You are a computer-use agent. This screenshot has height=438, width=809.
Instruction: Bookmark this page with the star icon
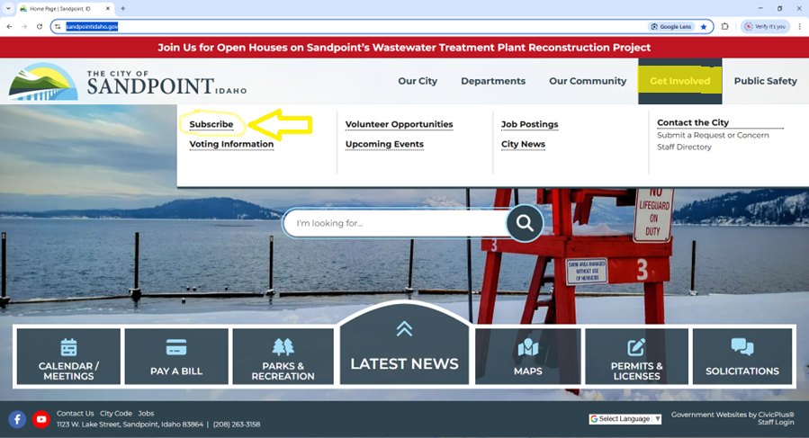704,26
